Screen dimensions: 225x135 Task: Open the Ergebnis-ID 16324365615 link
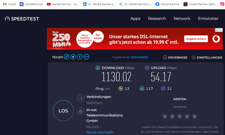[x=139, y=57]
